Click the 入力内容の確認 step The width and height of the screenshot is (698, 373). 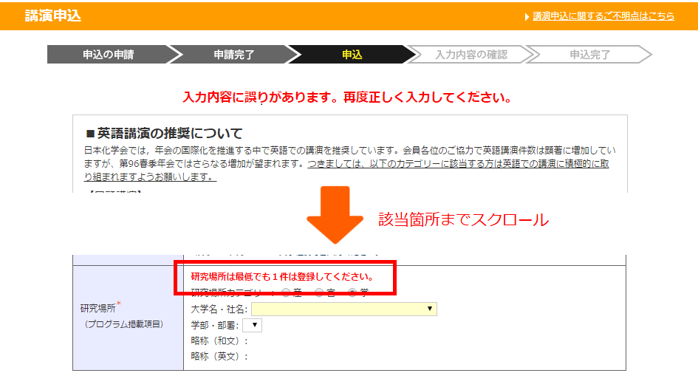click(471, 55)
